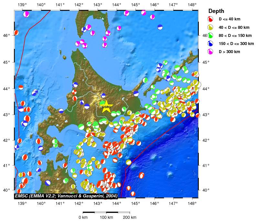Click the yellow beachball legend icon for 40 < D <= 80 km
The width and height of the screenshot is (257, 222).
210,27
